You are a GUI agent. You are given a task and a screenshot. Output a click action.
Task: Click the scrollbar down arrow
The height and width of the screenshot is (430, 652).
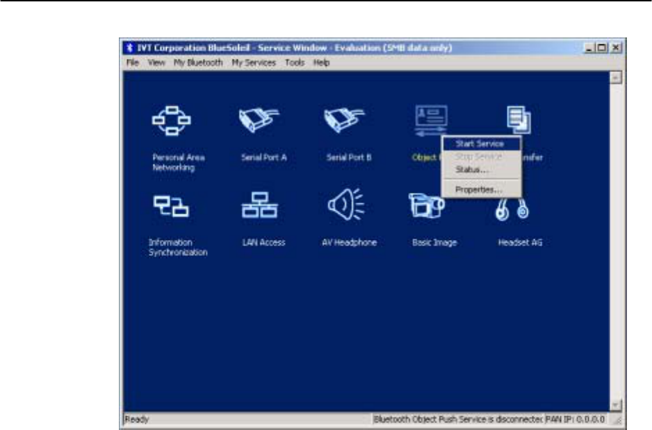(616, 405)
